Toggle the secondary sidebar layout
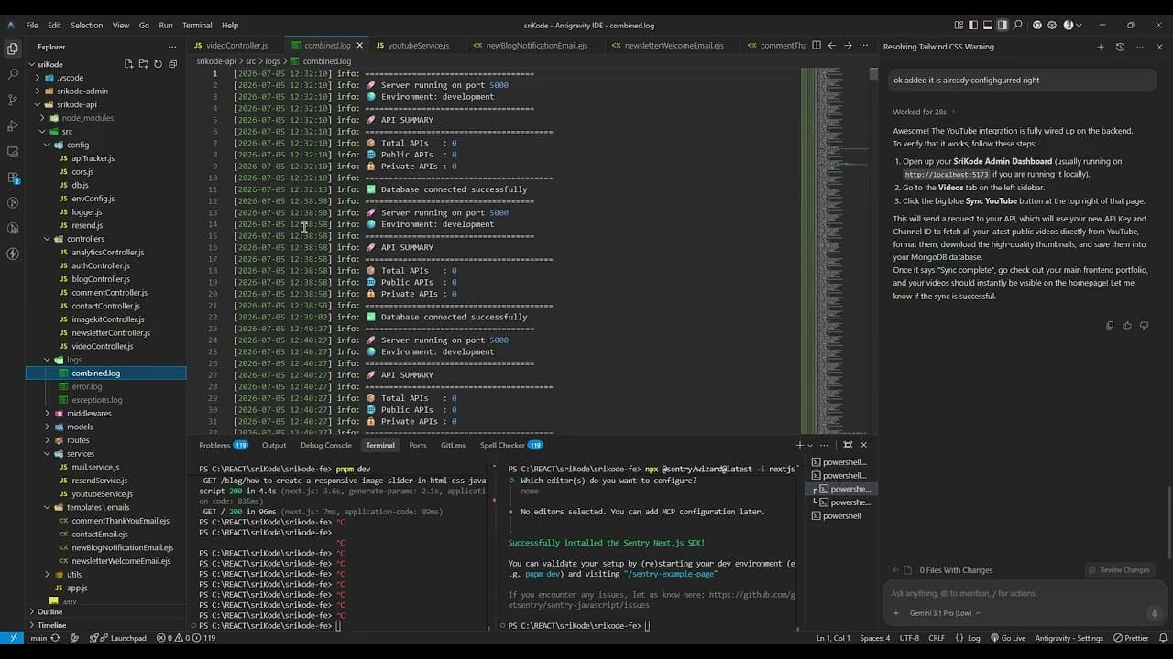The width and height of the screenshot is (1173, 659). coord(1003,25)
